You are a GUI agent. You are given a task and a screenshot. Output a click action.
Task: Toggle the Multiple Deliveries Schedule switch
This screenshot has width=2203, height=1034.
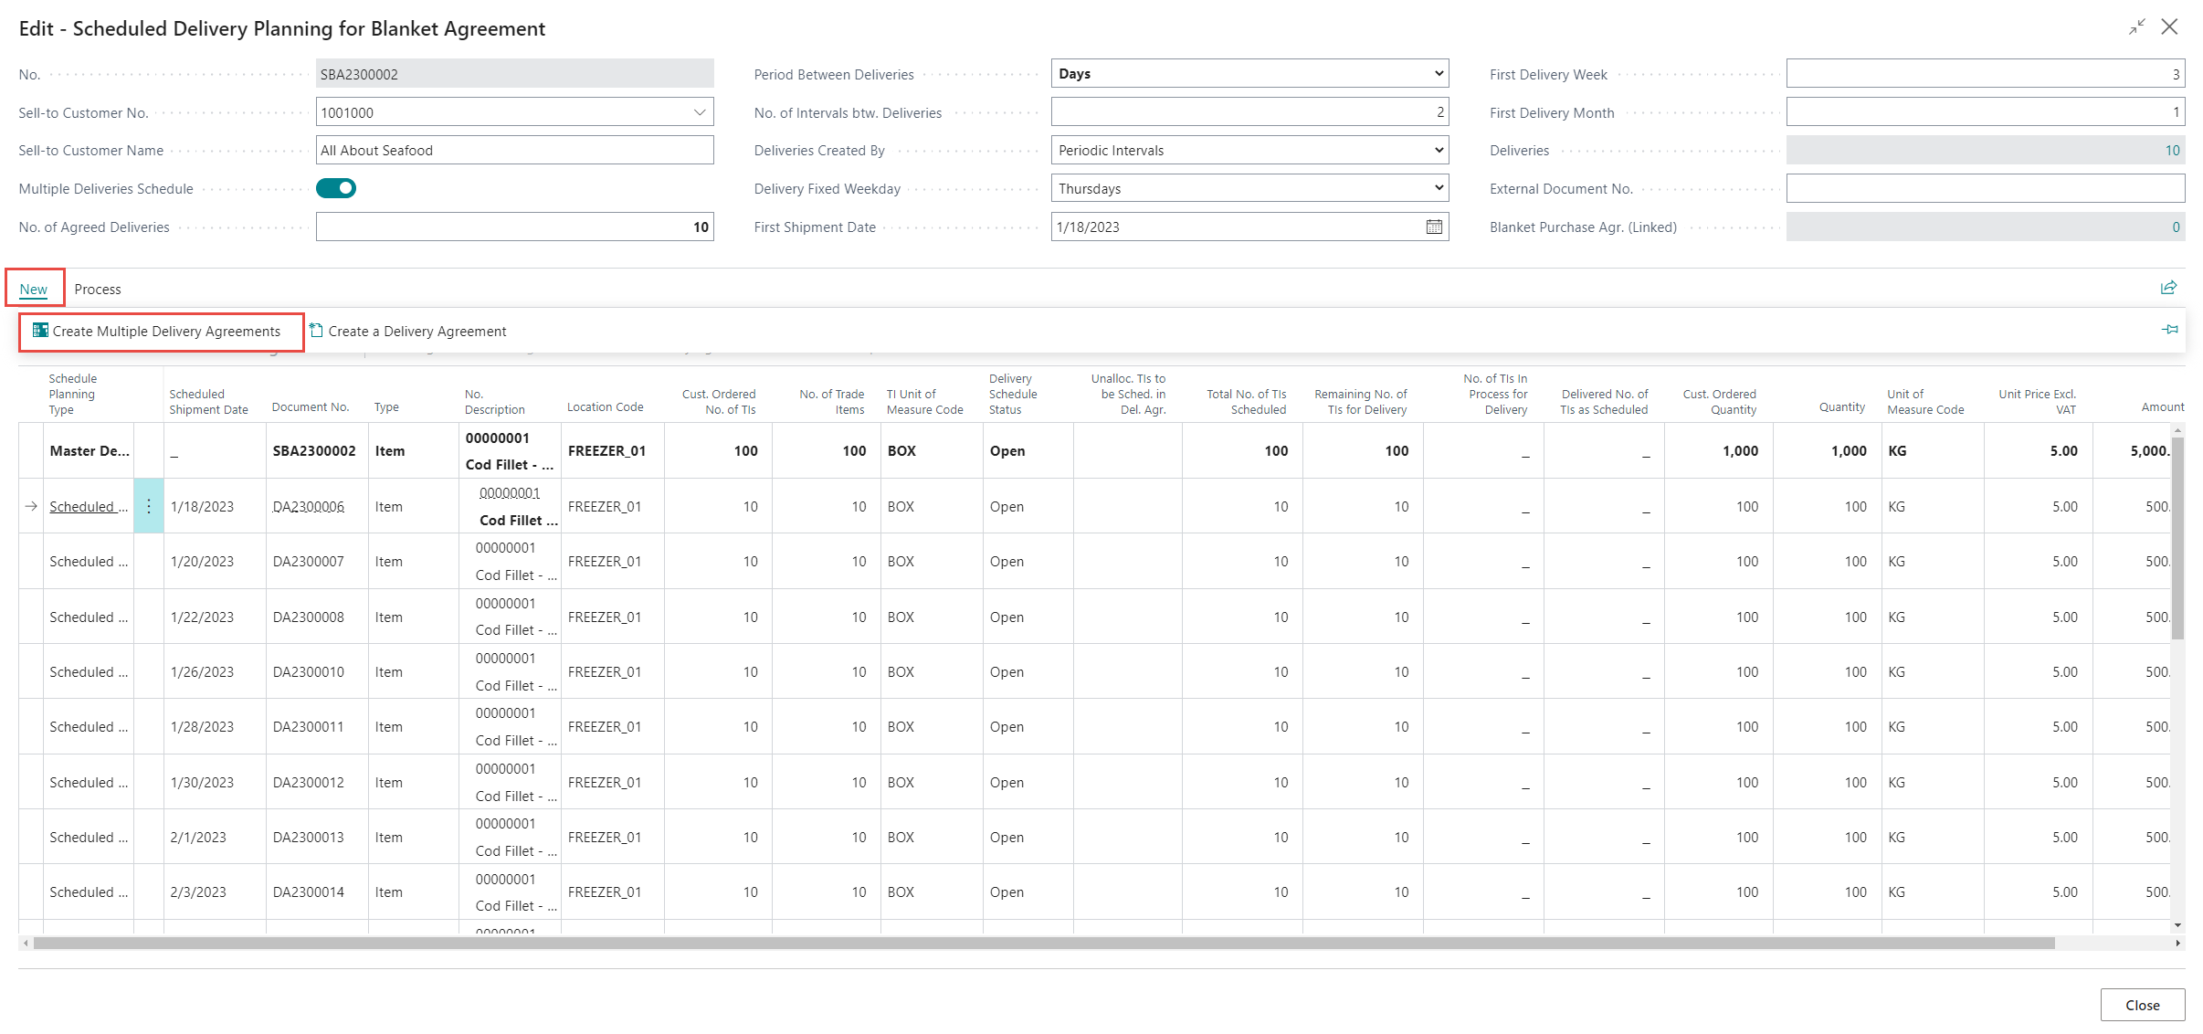tap(336, 188)
